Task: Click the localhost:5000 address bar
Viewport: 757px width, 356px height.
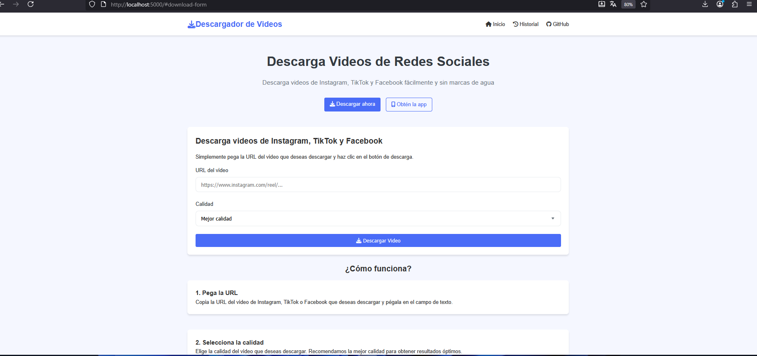Action: [158, 4]
